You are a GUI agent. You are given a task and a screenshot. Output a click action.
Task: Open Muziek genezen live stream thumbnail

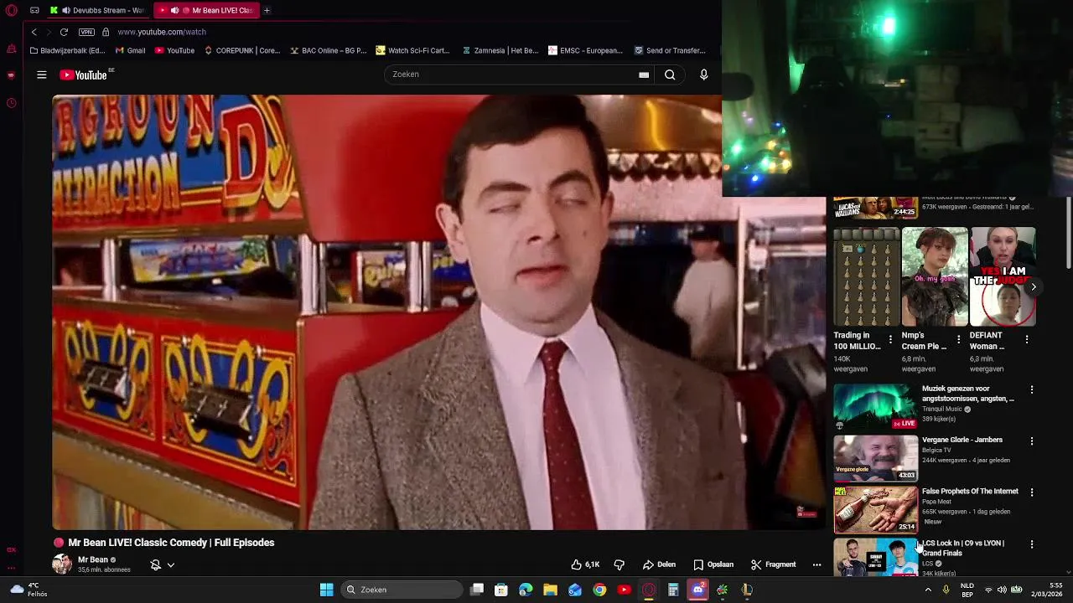[x=875, y=407]
